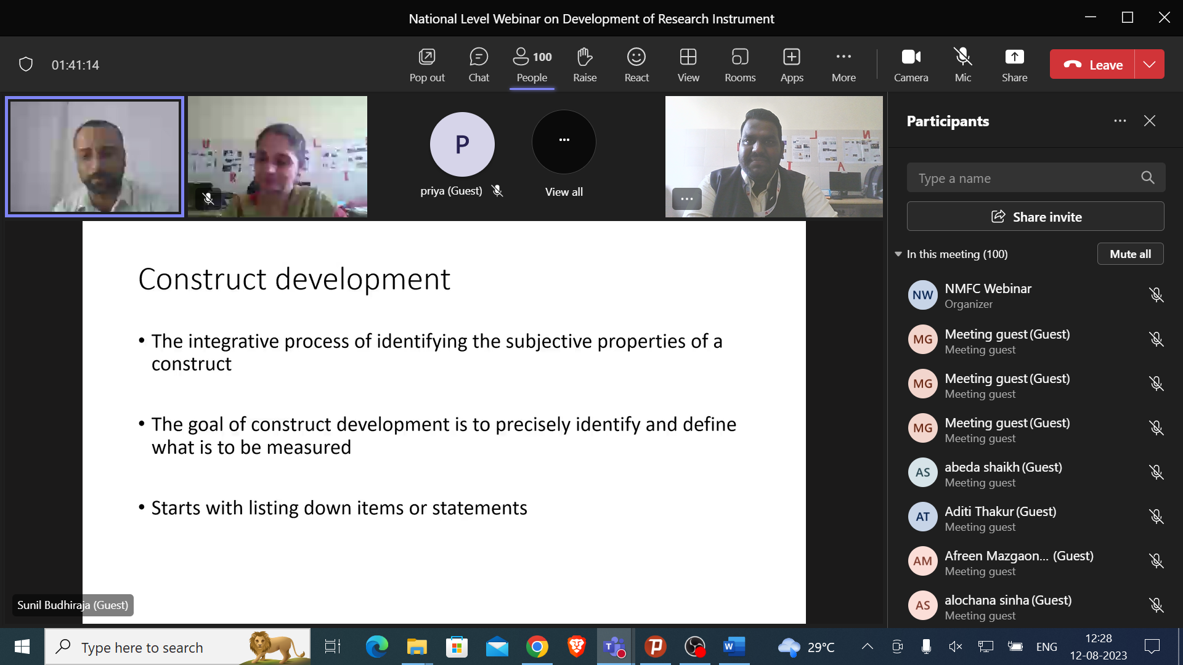Open Microsoft Word from the taskbar
The height and width of the screenshot is (665, 1183).
pos(733,647)
